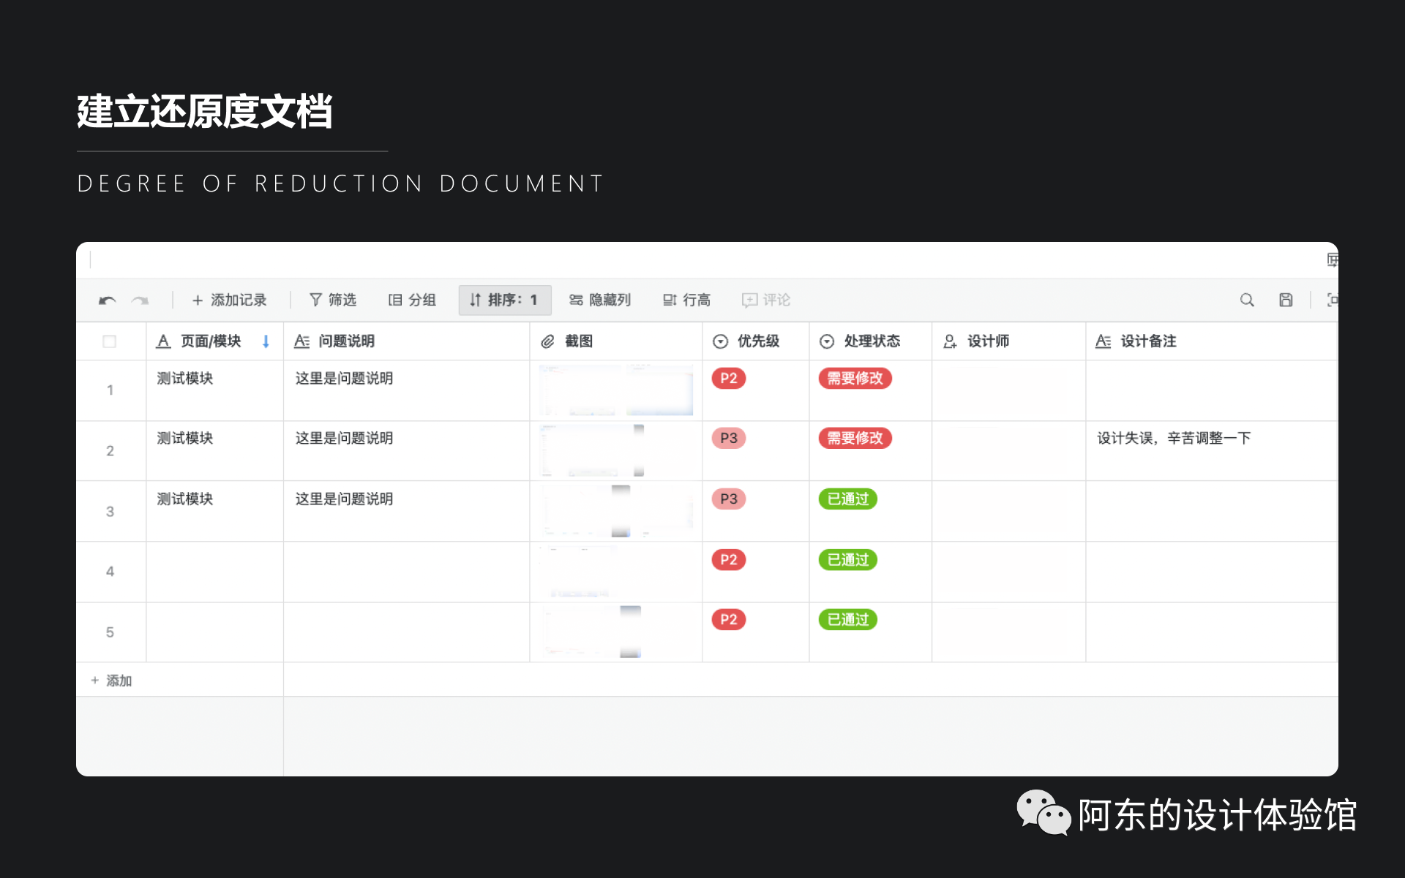Open the 隐藏列 hide columns tool
Viewport: 1405px width, 878px height.
coord(600,300)
